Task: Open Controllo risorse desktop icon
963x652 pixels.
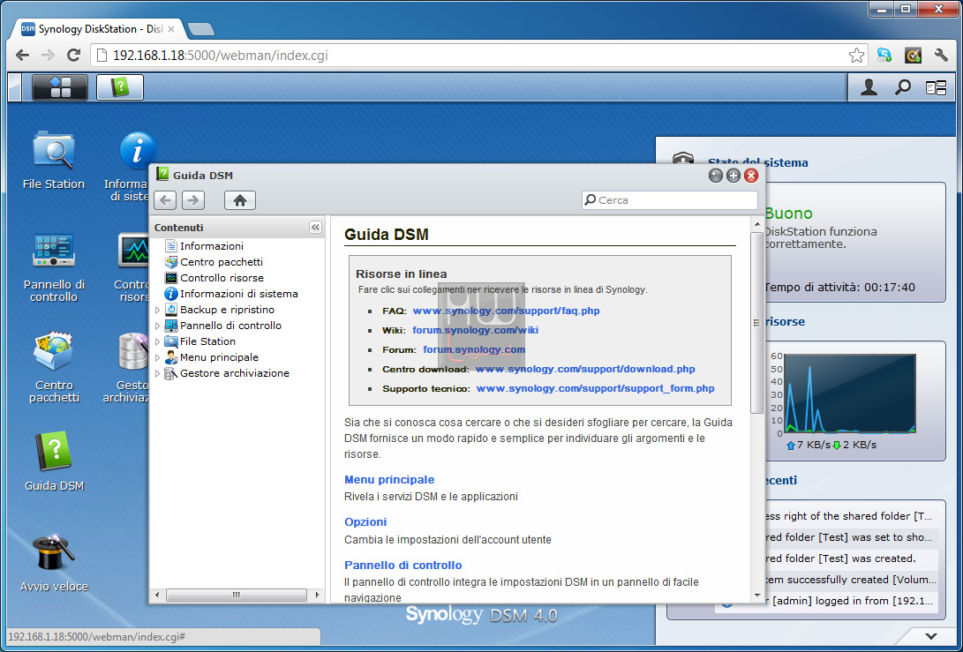Action: click(132, 267)
